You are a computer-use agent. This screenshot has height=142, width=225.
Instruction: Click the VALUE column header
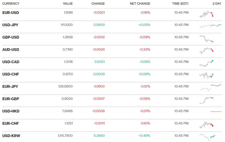(68, 4)
